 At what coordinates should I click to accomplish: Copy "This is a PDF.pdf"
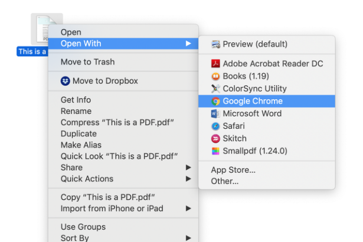click(x=123, y=197)
